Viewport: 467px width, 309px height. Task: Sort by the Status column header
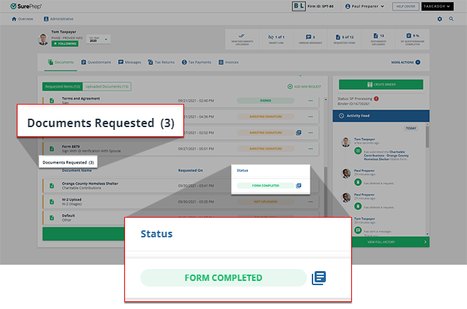point(242,171)
